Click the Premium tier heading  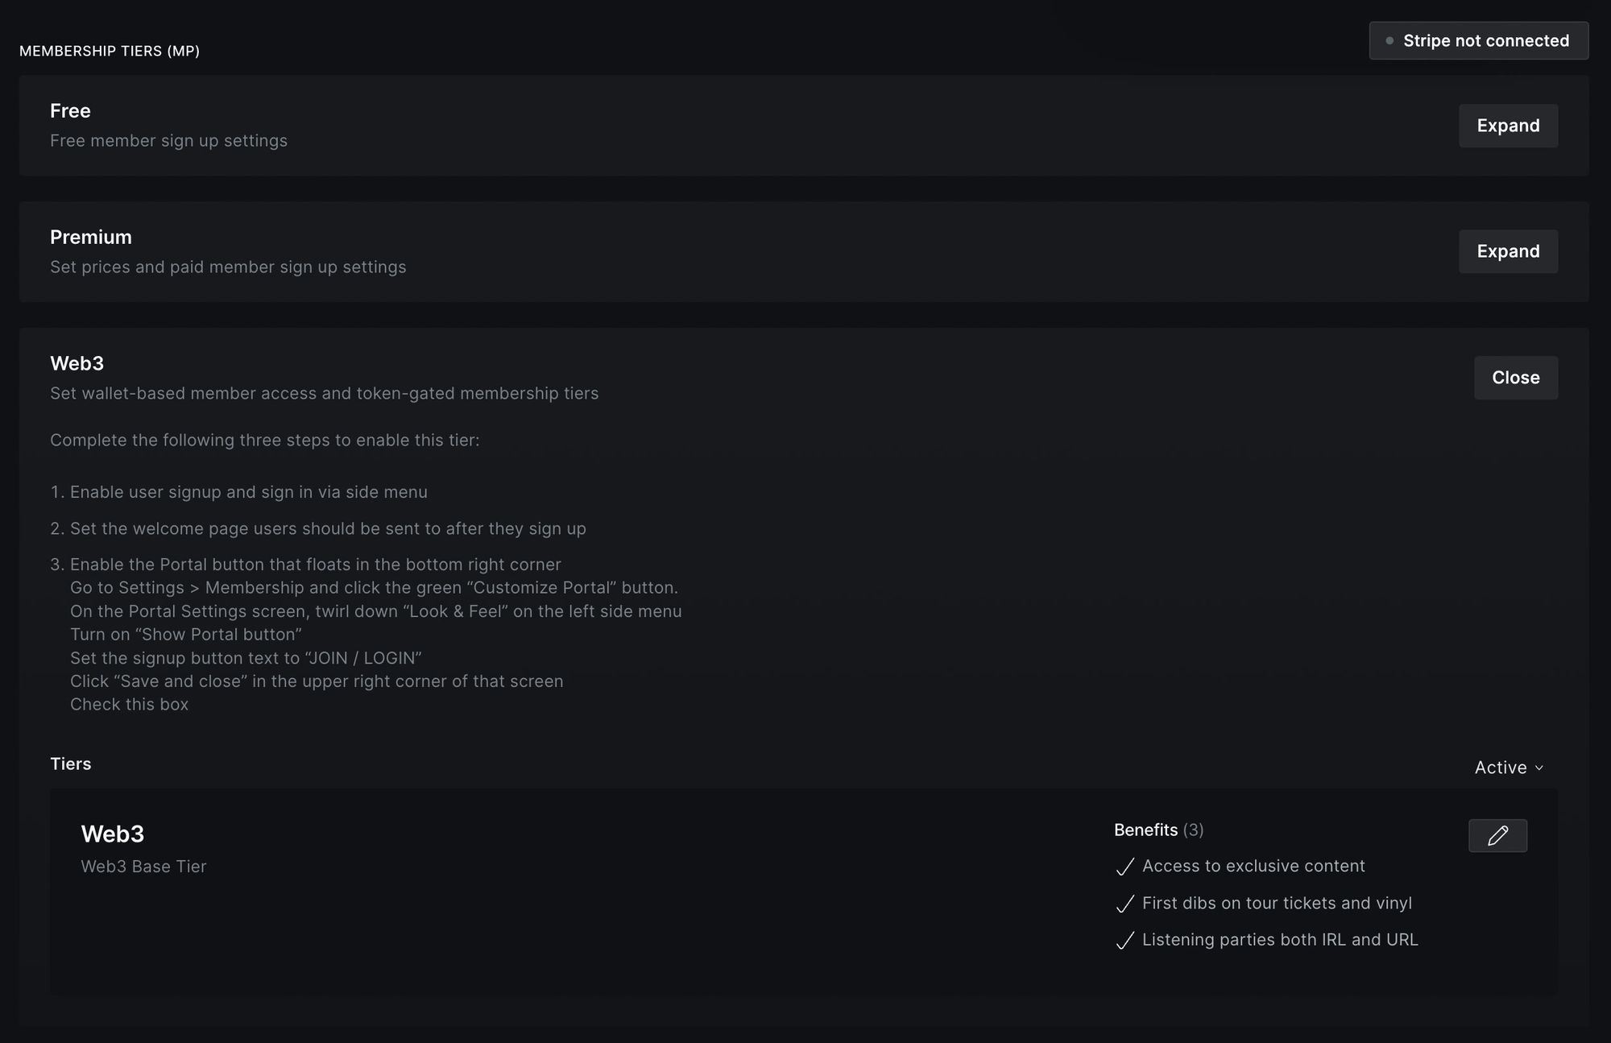pos(91,238)
